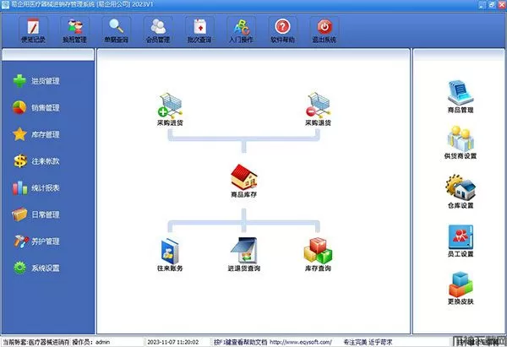507x347 pixels.
Task: Click 按F1键查看帮助文档 status bar text
Action: point(240,342)
